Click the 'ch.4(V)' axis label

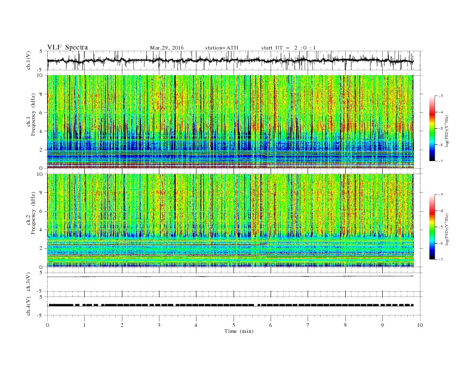[x=29, y=307]
